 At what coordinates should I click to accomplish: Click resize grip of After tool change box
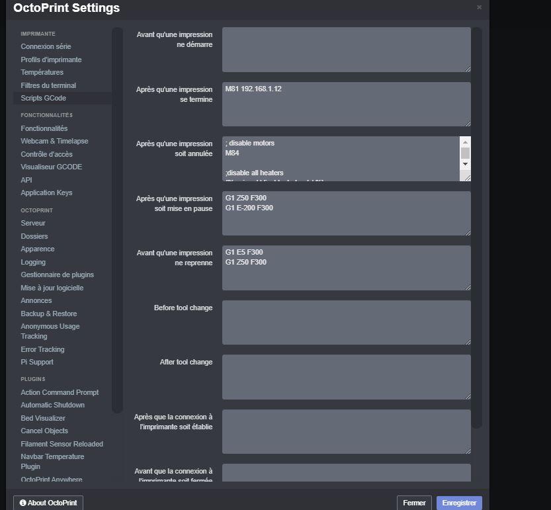(468, 396)
